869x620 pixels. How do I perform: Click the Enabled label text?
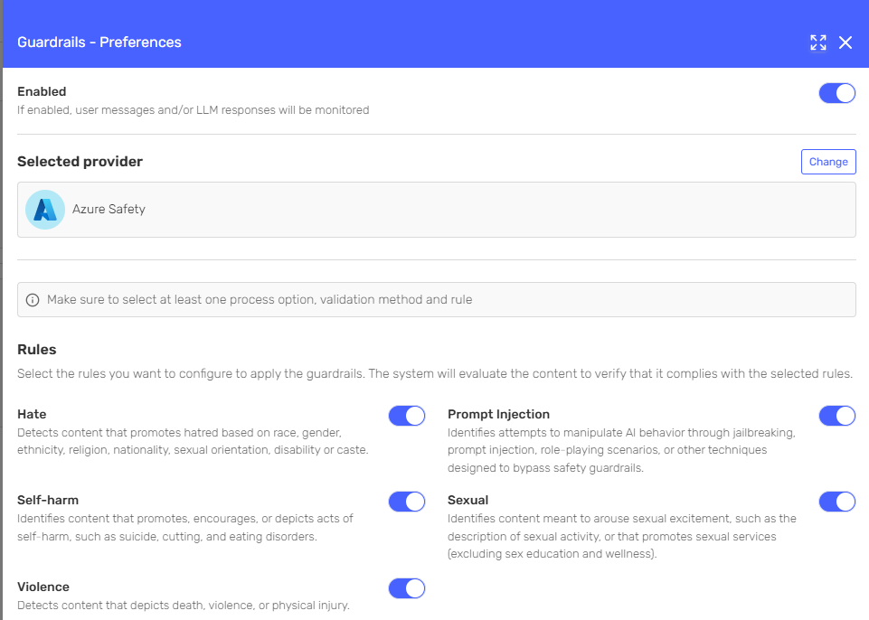41,91
